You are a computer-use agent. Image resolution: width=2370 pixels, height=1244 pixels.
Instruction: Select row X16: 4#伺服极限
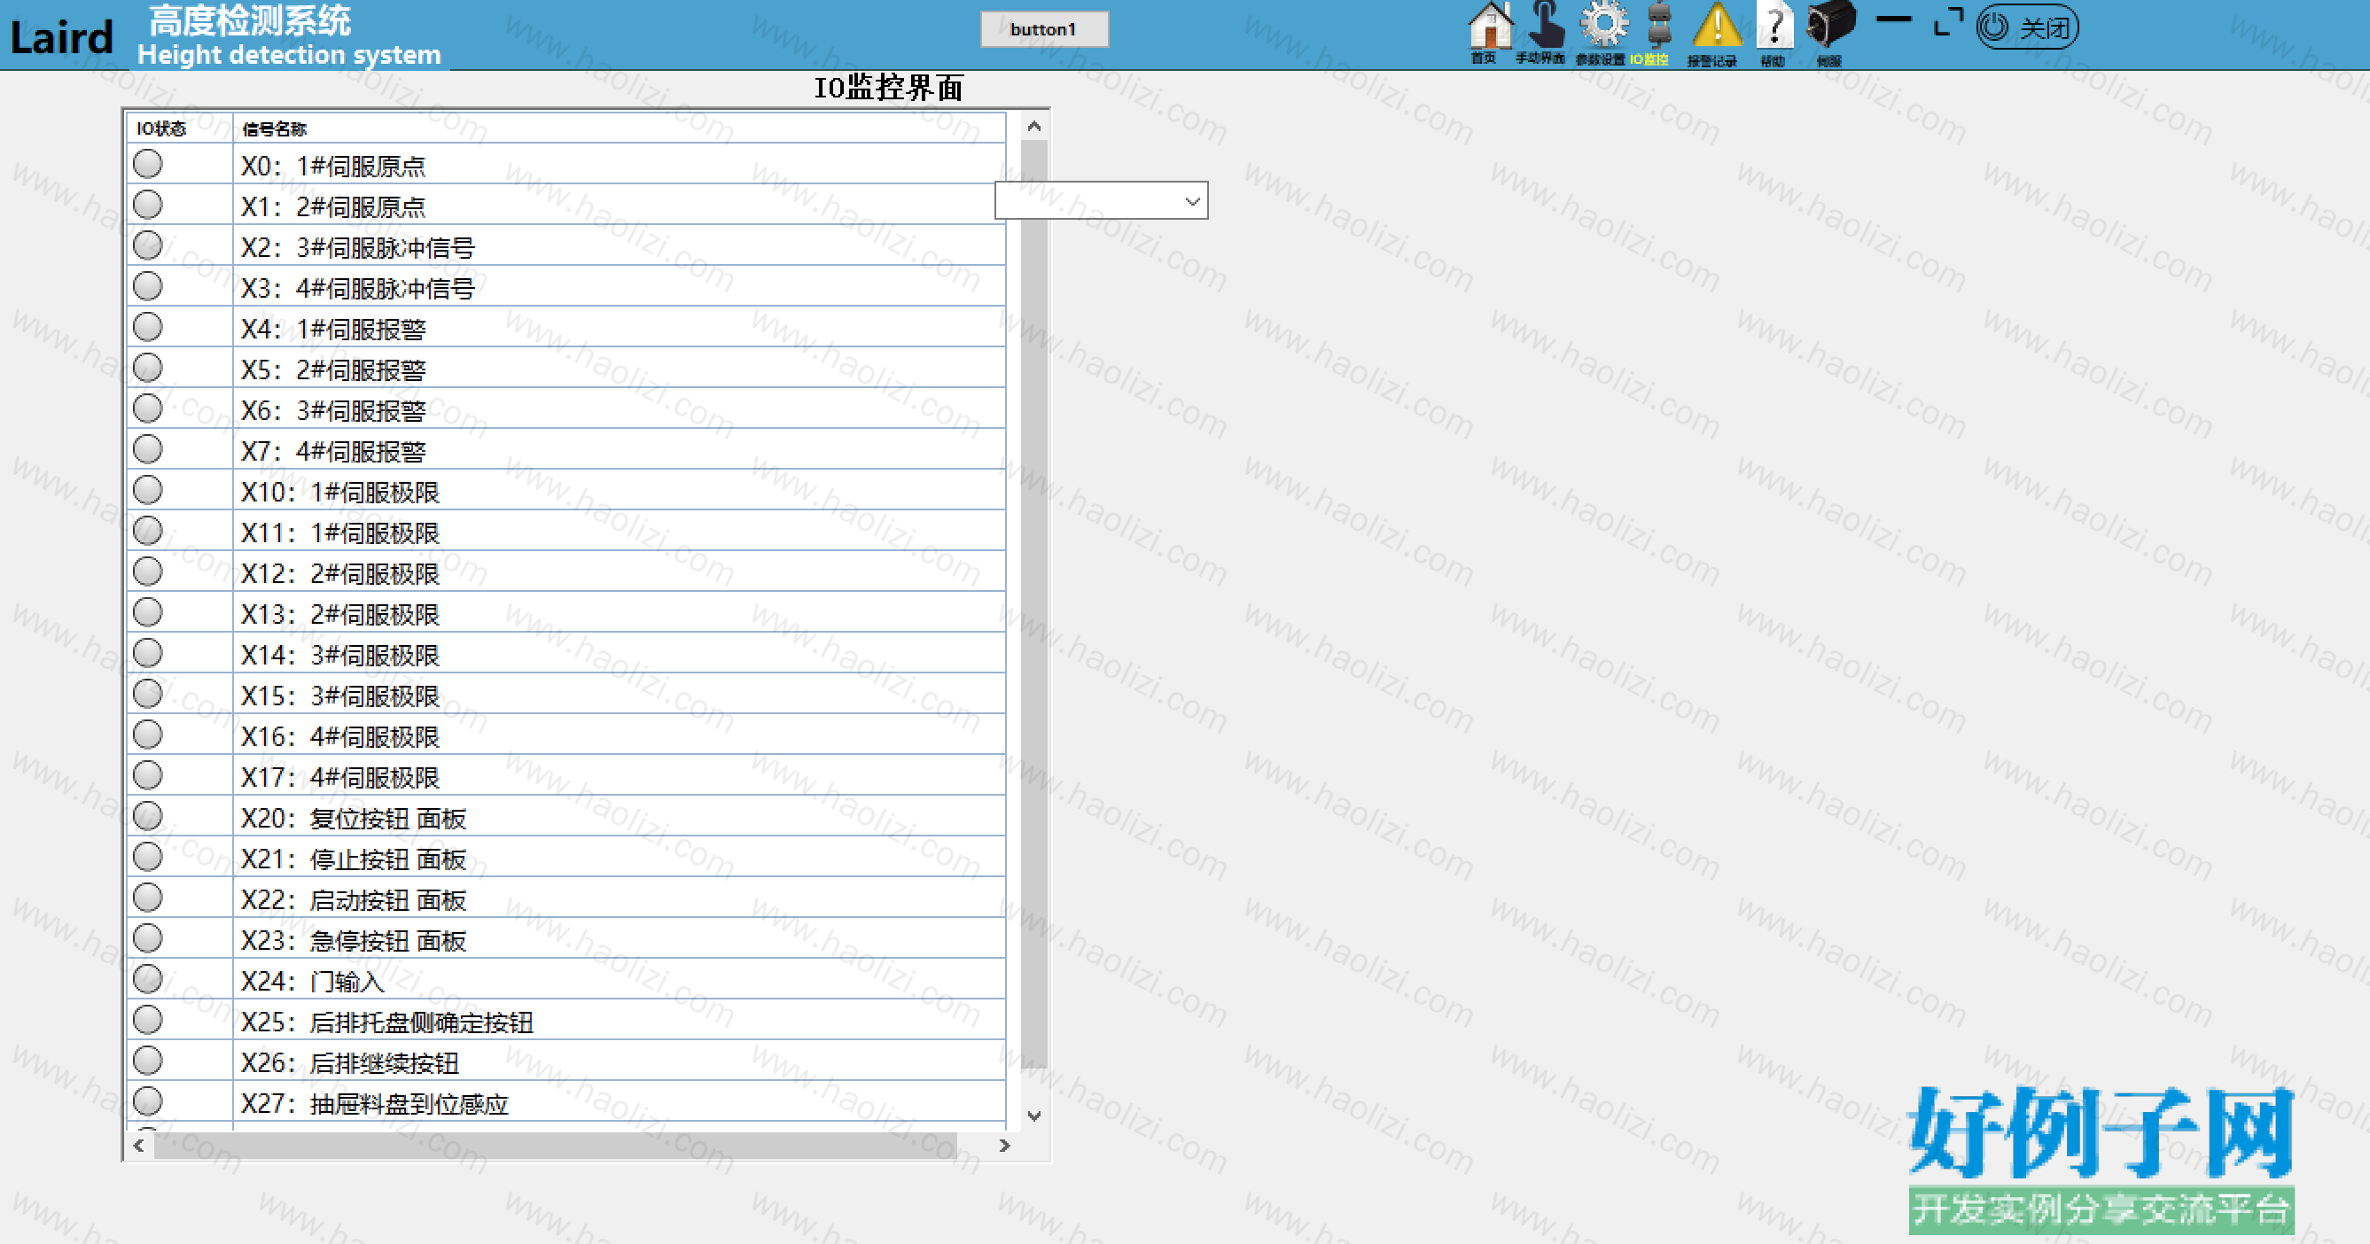tap(566, 735)
